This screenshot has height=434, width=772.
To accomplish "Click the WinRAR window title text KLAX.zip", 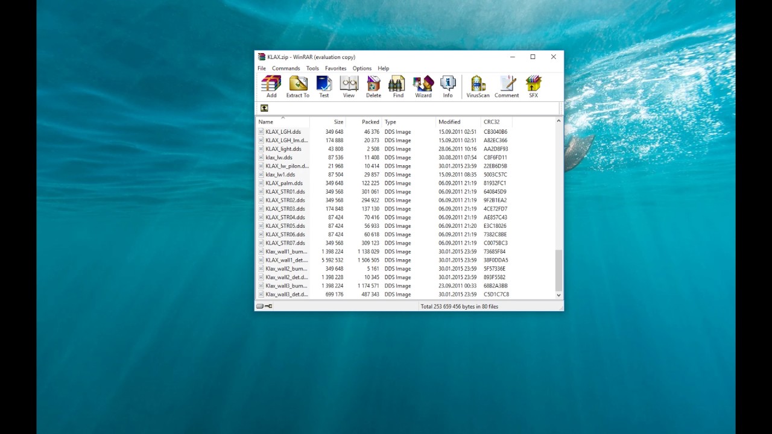I will (278, 57).
